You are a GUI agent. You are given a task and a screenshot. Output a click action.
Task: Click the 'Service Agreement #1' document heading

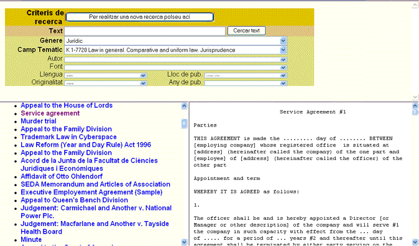point(313,112)
